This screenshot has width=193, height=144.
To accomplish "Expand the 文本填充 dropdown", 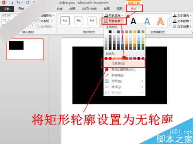I will tap(190, 15).
